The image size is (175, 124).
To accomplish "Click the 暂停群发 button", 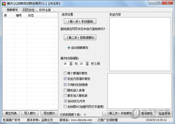I will 147,113.
